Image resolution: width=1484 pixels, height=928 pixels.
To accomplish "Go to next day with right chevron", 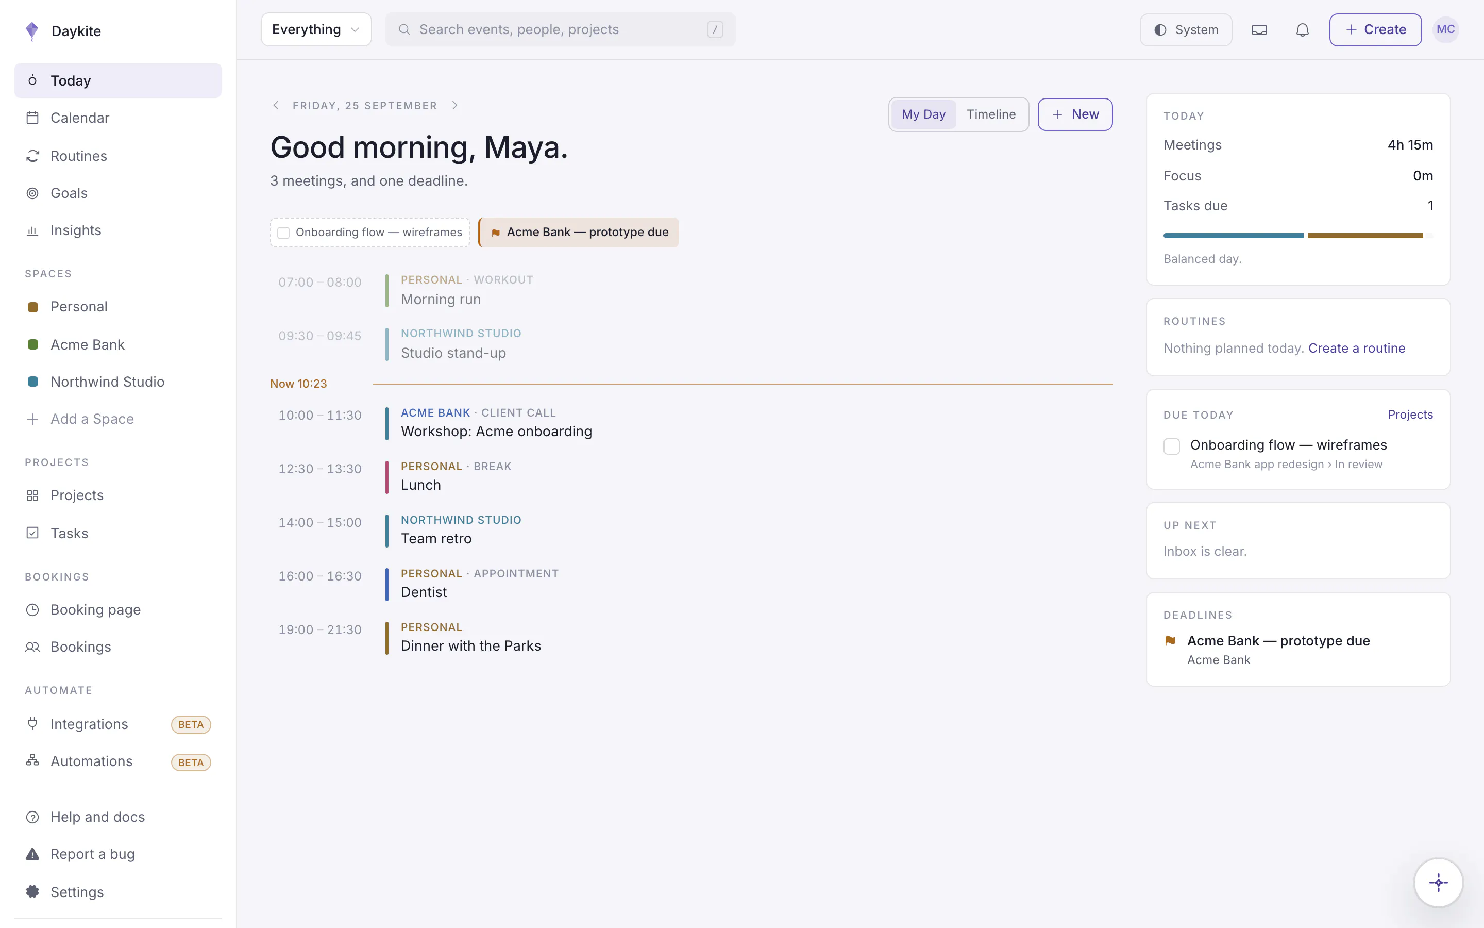I will coord(454,106).
